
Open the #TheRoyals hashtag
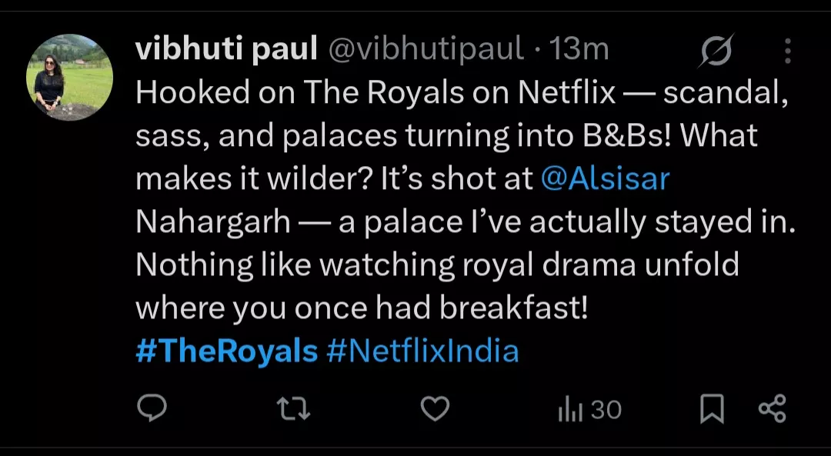coord(226,351)
